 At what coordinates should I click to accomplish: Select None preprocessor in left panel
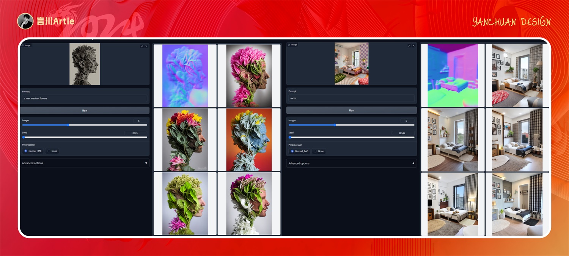tap(52, 151)
